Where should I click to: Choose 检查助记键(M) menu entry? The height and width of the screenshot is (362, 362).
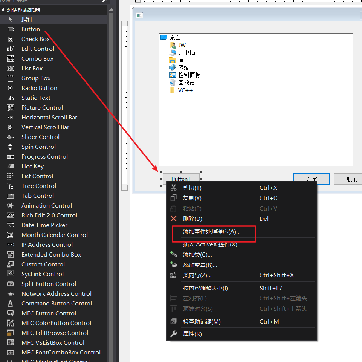pos(242,322)
